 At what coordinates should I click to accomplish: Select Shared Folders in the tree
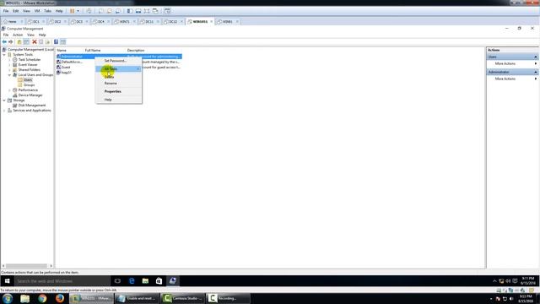point(29,69)
